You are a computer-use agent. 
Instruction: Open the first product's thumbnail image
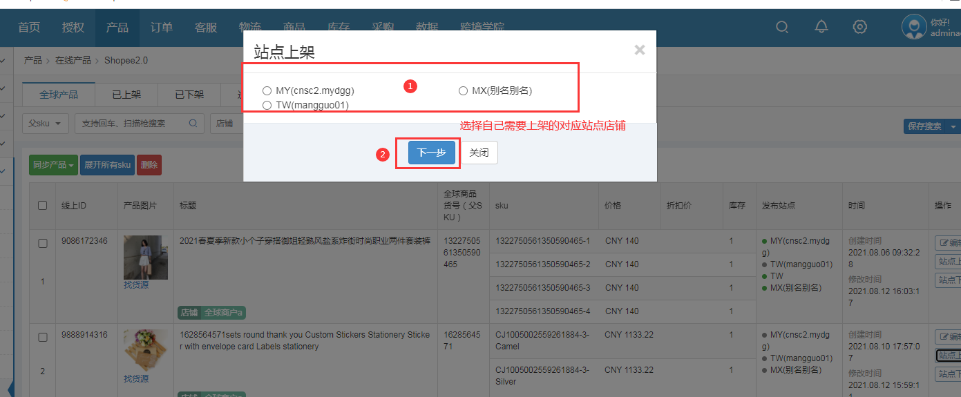pos(146,258)
